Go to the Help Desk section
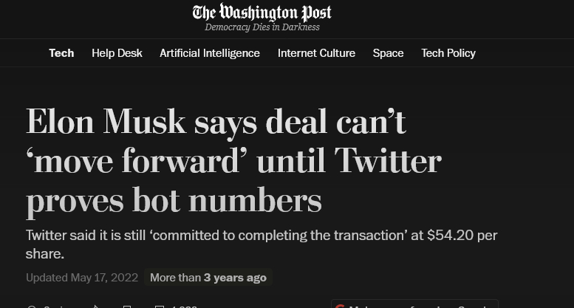Viewport: 574px width, 308px height. click(x=117, y=53)
